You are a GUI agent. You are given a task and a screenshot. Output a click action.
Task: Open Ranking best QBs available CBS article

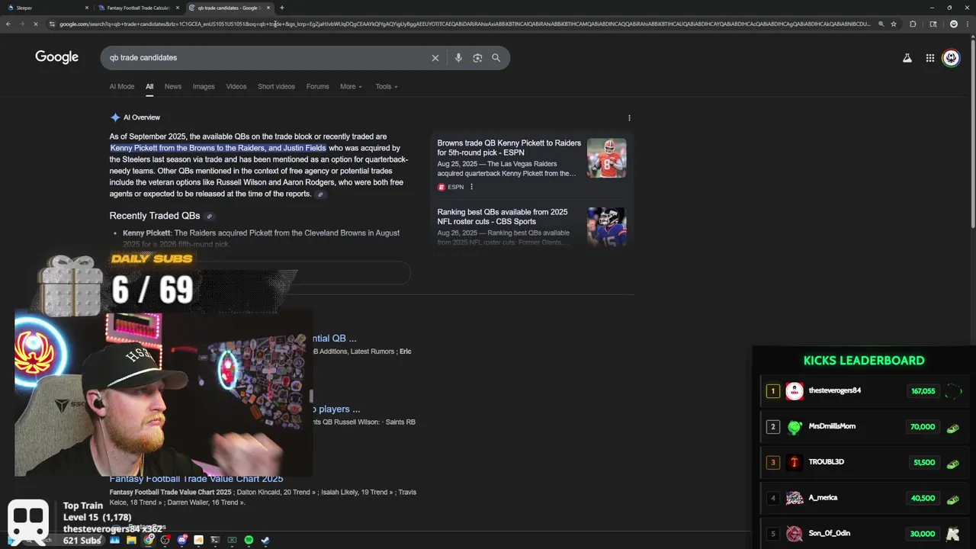click(502, 217)
